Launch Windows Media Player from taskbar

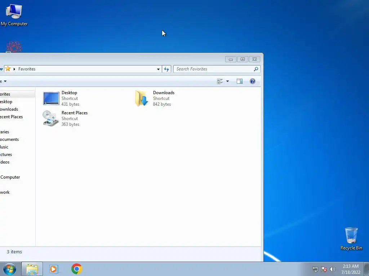pyautogui.click(x=54, y=269)
